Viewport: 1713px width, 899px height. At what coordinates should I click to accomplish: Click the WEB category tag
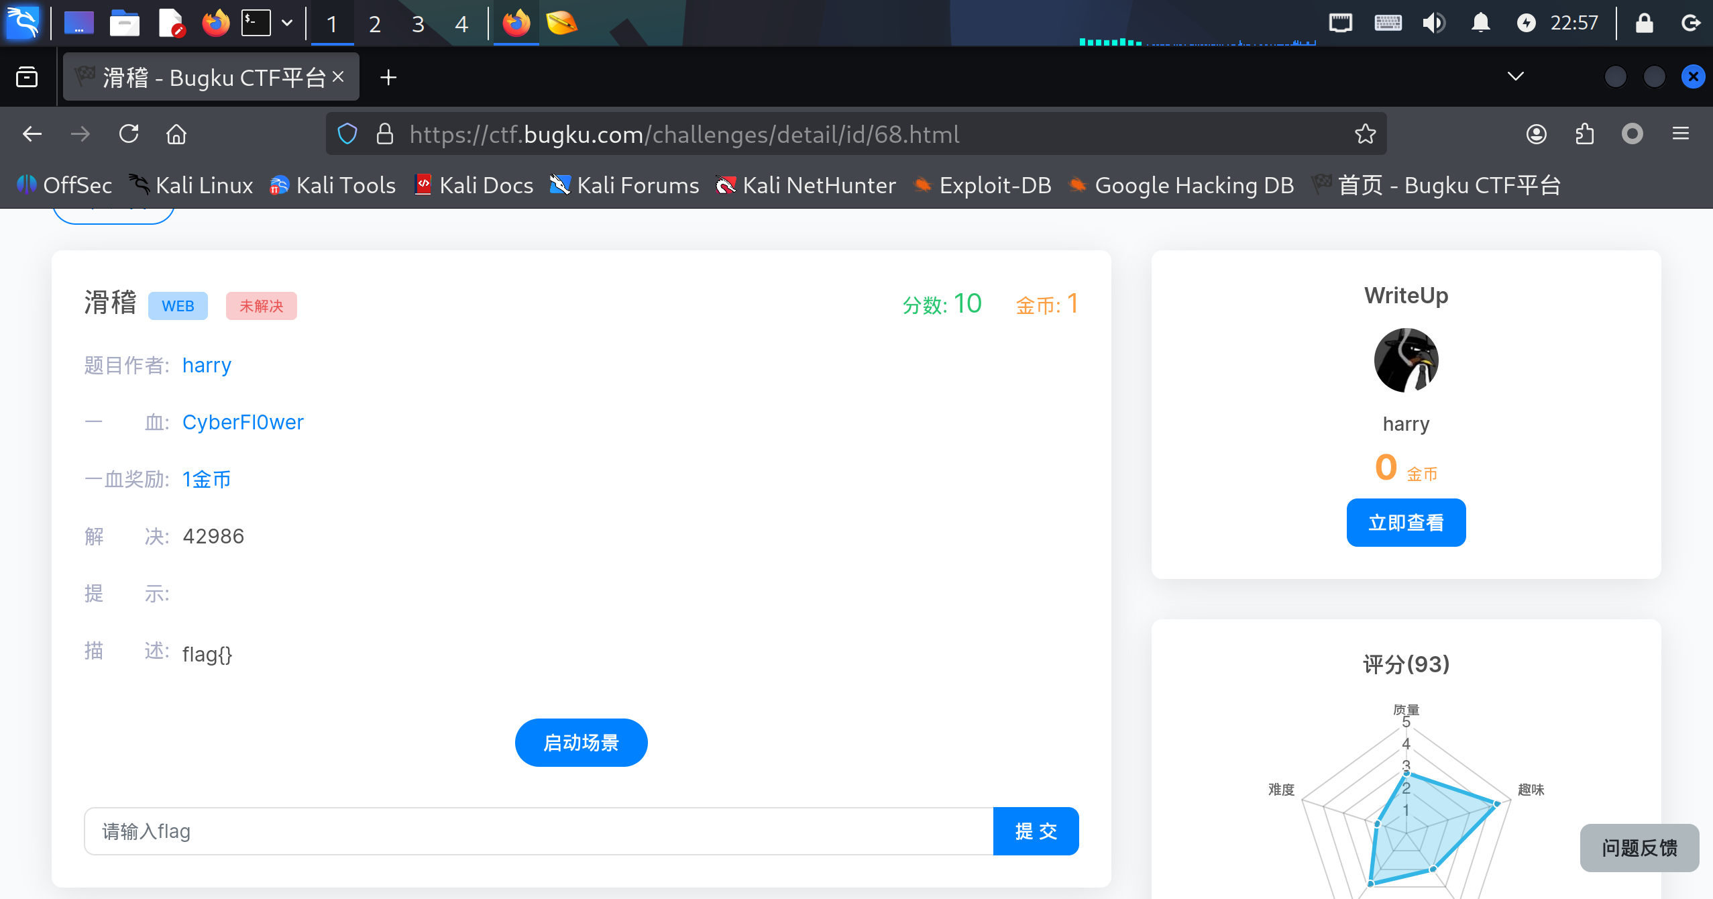178,306
